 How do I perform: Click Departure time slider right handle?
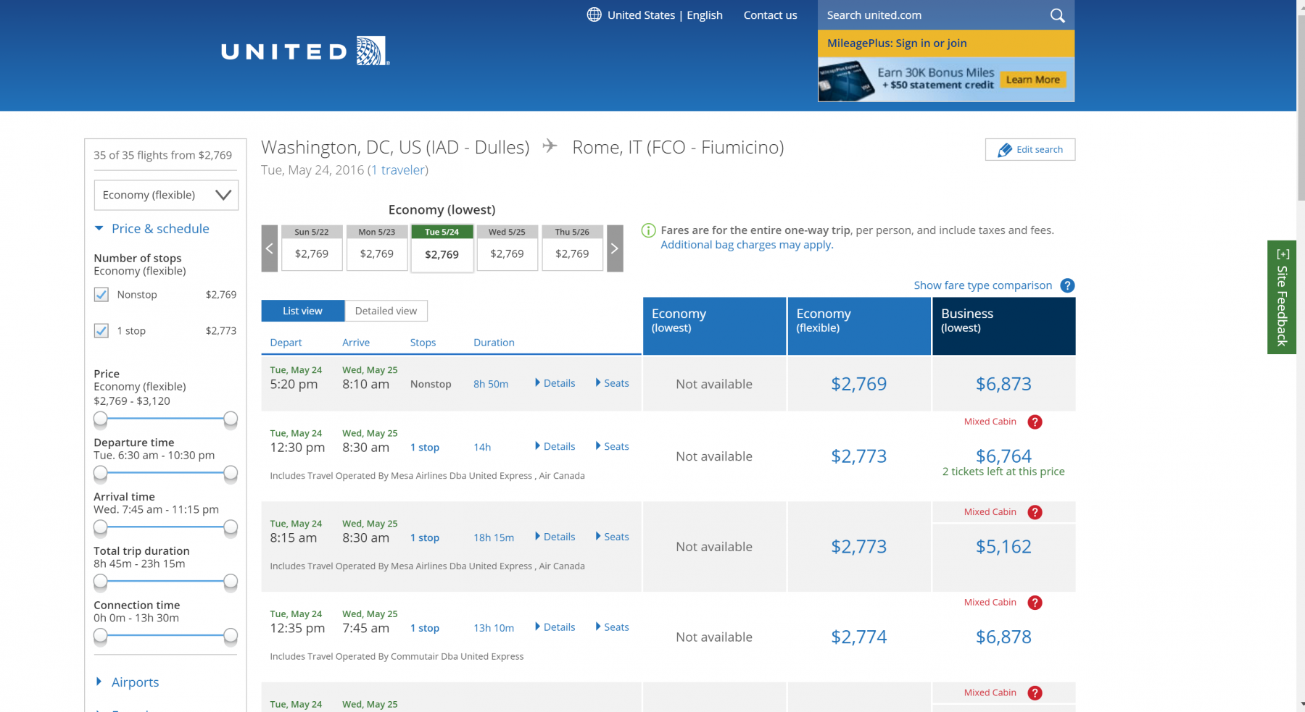[231, 473]
